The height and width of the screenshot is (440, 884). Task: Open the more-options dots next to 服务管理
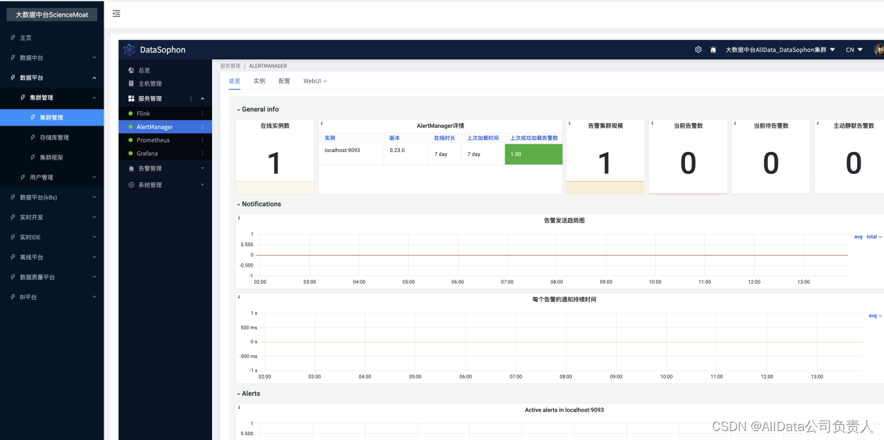(x=191, y=99)
